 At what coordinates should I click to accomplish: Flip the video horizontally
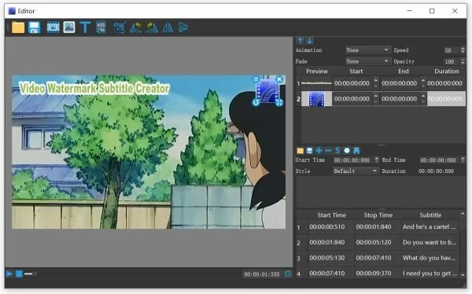pos(168,28)
